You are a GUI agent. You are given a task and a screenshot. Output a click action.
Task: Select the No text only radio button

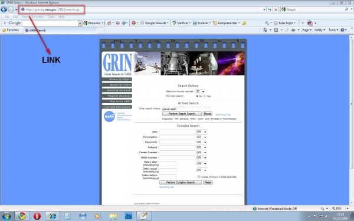[x=197, y=96]
